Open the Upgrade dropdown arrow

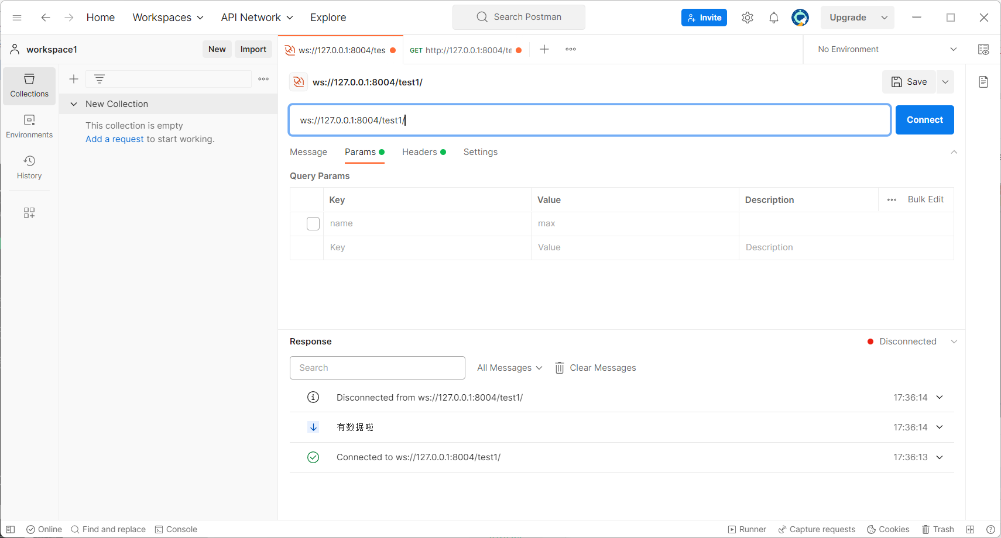[885, 18]
